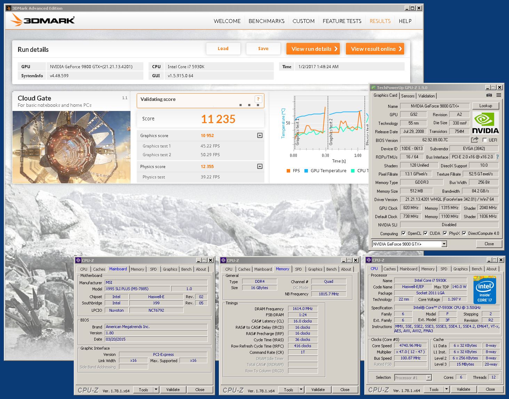Open the BENCHMARKS page in 3DMark
This screenshot has height=399, width=509.
(267, 21)
